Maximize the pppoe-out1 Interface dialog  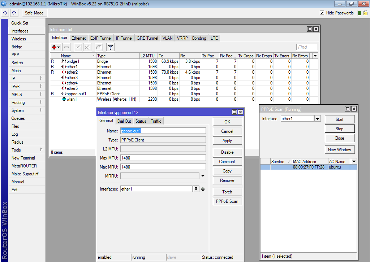[x=234, y=112]
